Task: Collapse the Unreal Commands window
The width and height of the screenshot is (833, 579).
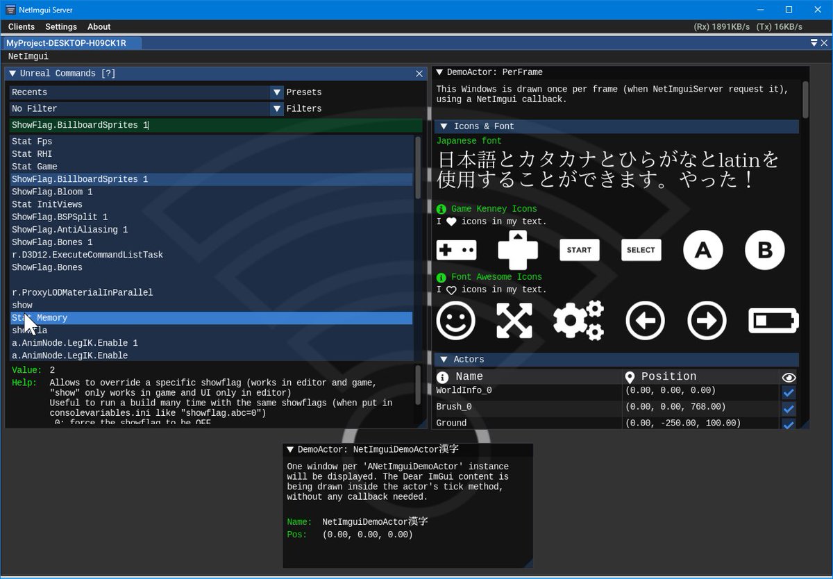Action: [x=12, y=74]
